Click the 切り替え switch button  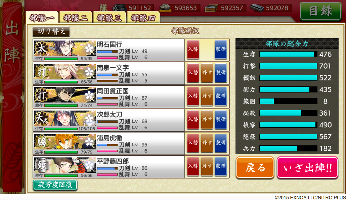(x=51, y=31)
